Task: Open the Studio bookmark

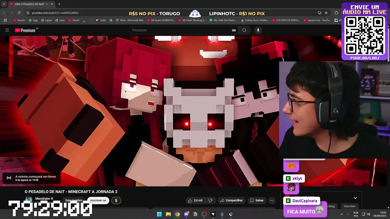Action: [x=74, y=20]
